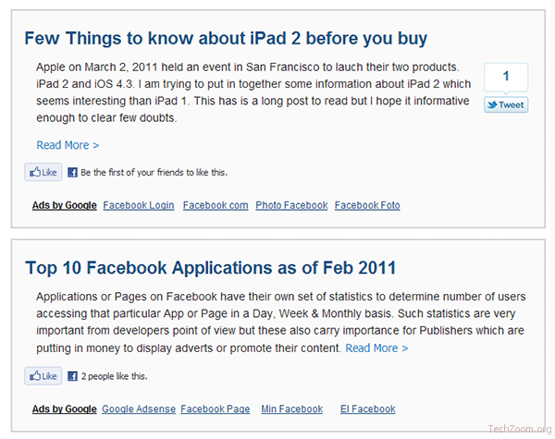Image resolution: width=555 pixels, height=439 pixels.
Task: Open the Facebook Page ad link
Action: coord(216,409)
